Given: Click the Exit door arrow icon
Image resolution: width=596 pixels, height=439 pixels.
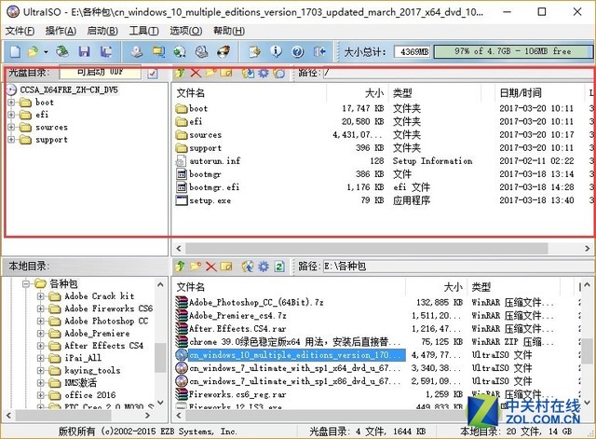Looking at the screenshot, I should [x=319, y=51].
